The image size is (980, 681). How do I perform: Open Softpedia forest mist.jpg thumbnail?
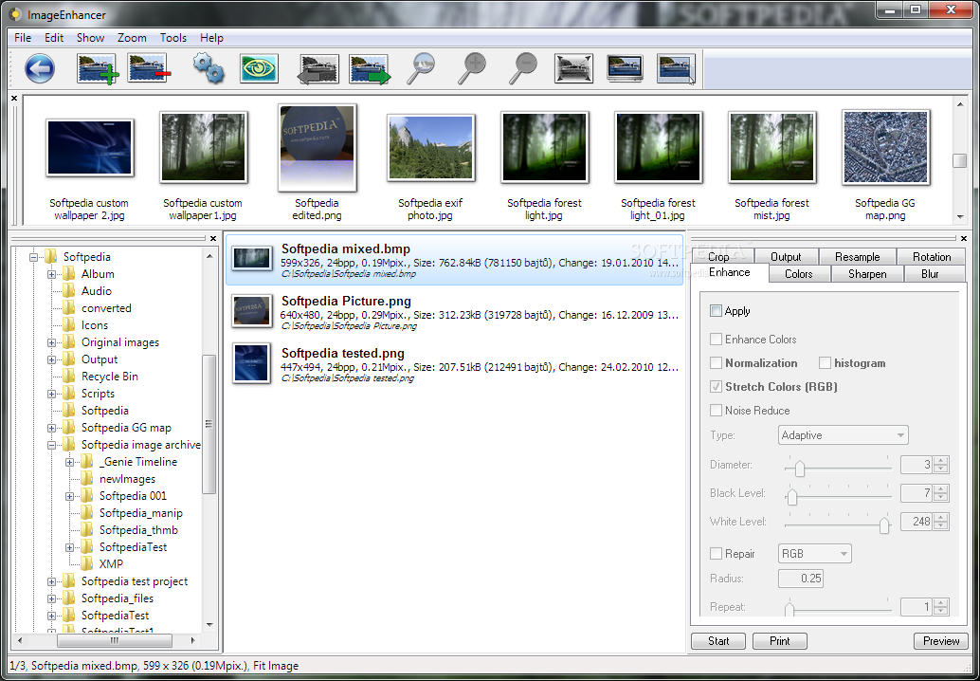click(771, 148)
